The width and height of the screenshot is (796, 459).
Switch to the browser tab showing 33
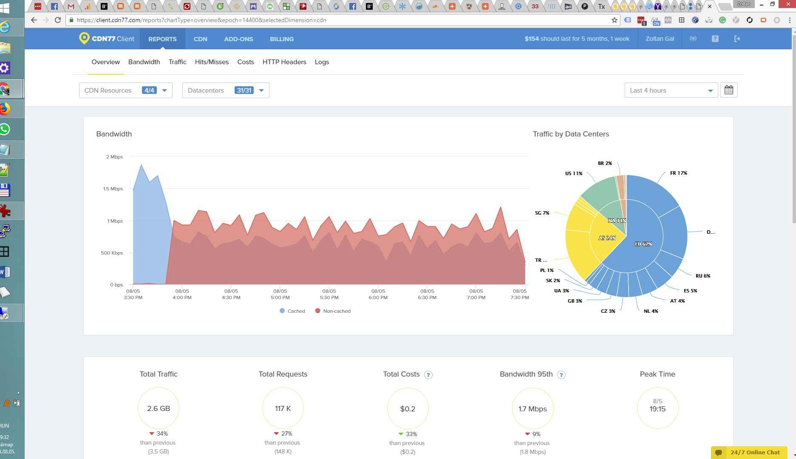[x=535, y=6]
